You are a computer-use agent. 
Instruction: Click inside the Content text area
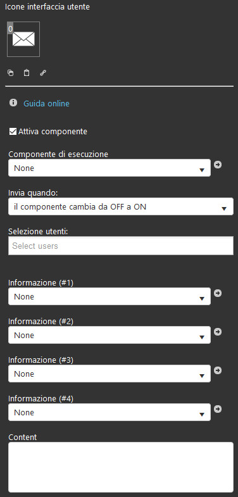click(x=121, y=467)
